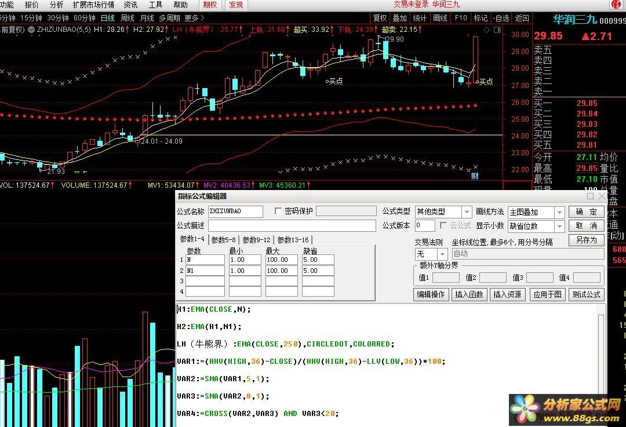Viewport: 626px width, 427px height.
Task: Click the indicator settings circle icon beside ZHIZUNBAO
Action: click(x=31, y=30)
